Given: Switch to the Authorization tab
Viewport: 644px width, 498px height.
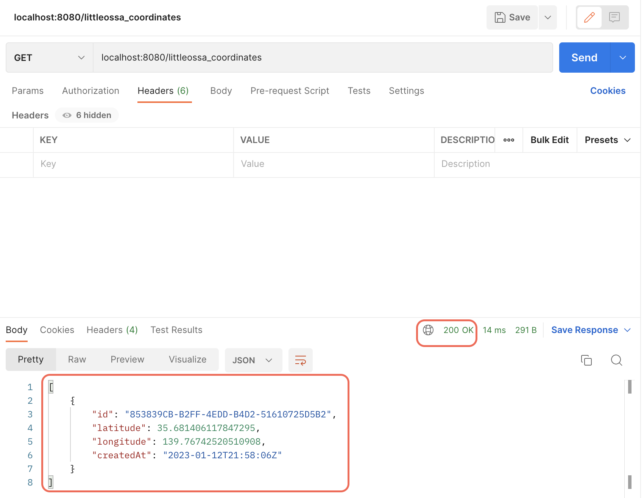Looking at the screenshot, I should tap(90, 91).
